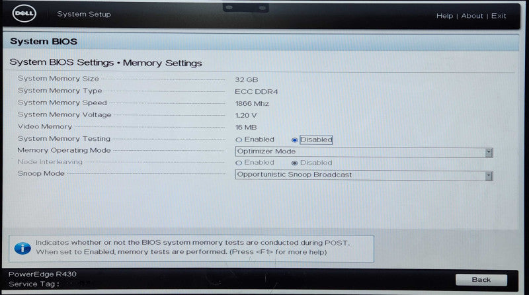Click Exit in the header

[x=499, y=16]
